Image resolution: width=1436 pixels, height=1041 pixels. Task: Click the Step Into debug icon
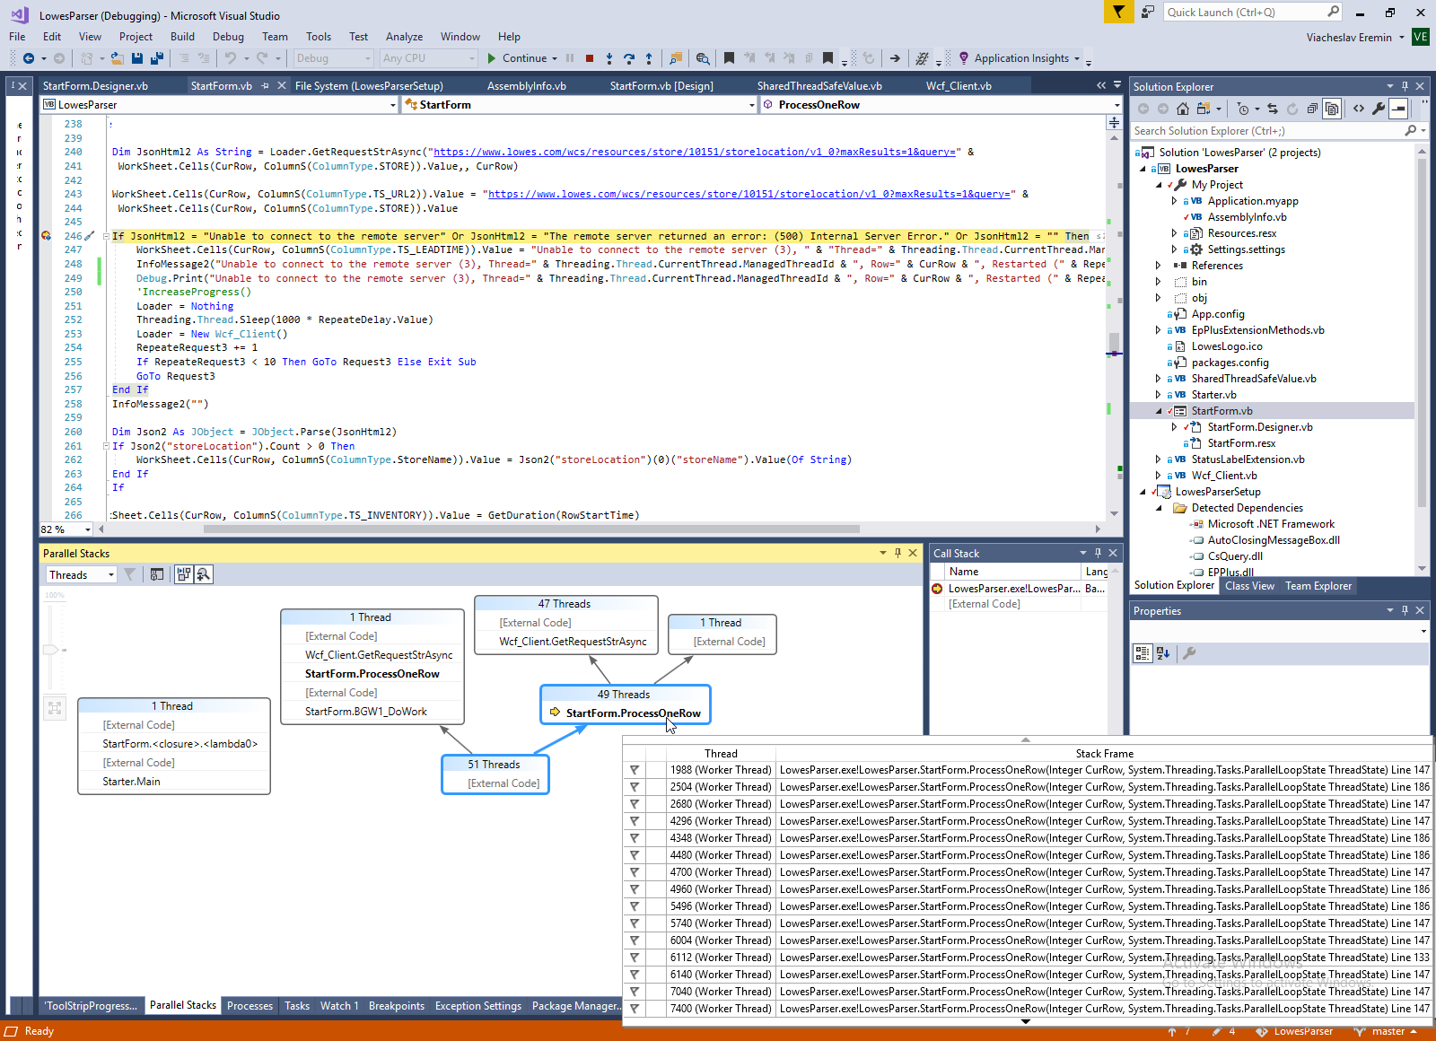[609, 58]
